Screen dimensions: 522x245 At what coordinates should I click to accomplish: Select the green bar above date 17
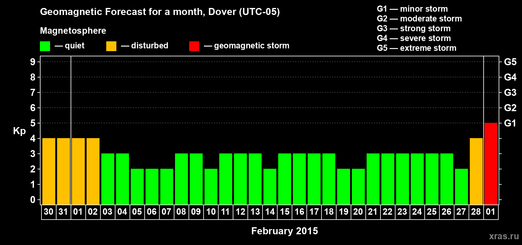(314, 179)
